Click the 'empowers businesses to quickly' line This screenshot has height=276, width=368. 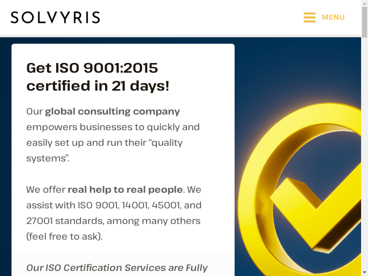113,127
